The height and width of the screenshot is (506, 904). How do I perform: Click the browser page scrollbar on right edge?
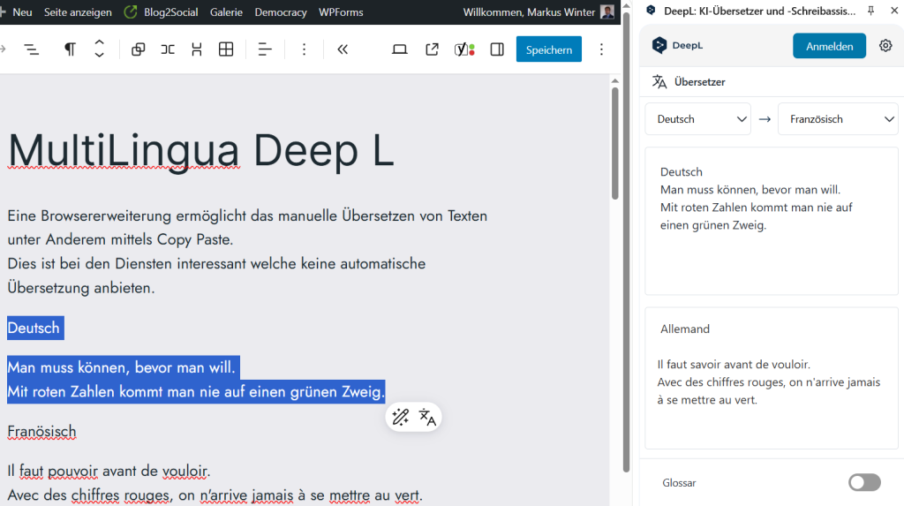627,242
